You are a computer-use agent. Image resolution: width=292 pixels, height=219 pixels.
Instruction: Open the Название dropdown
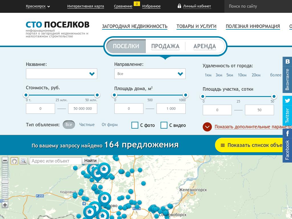pos(62,74)
